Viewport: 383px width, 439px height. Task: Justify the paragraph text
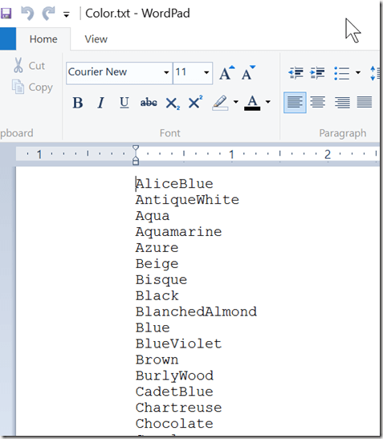[365, 103]
